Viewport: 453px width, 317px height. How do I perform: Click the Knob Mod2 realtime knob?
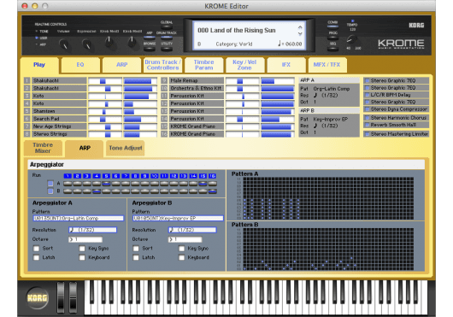[x=132, y=43]
